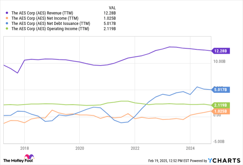Click the purple Revenue legend dot

(x=7, y=13)
